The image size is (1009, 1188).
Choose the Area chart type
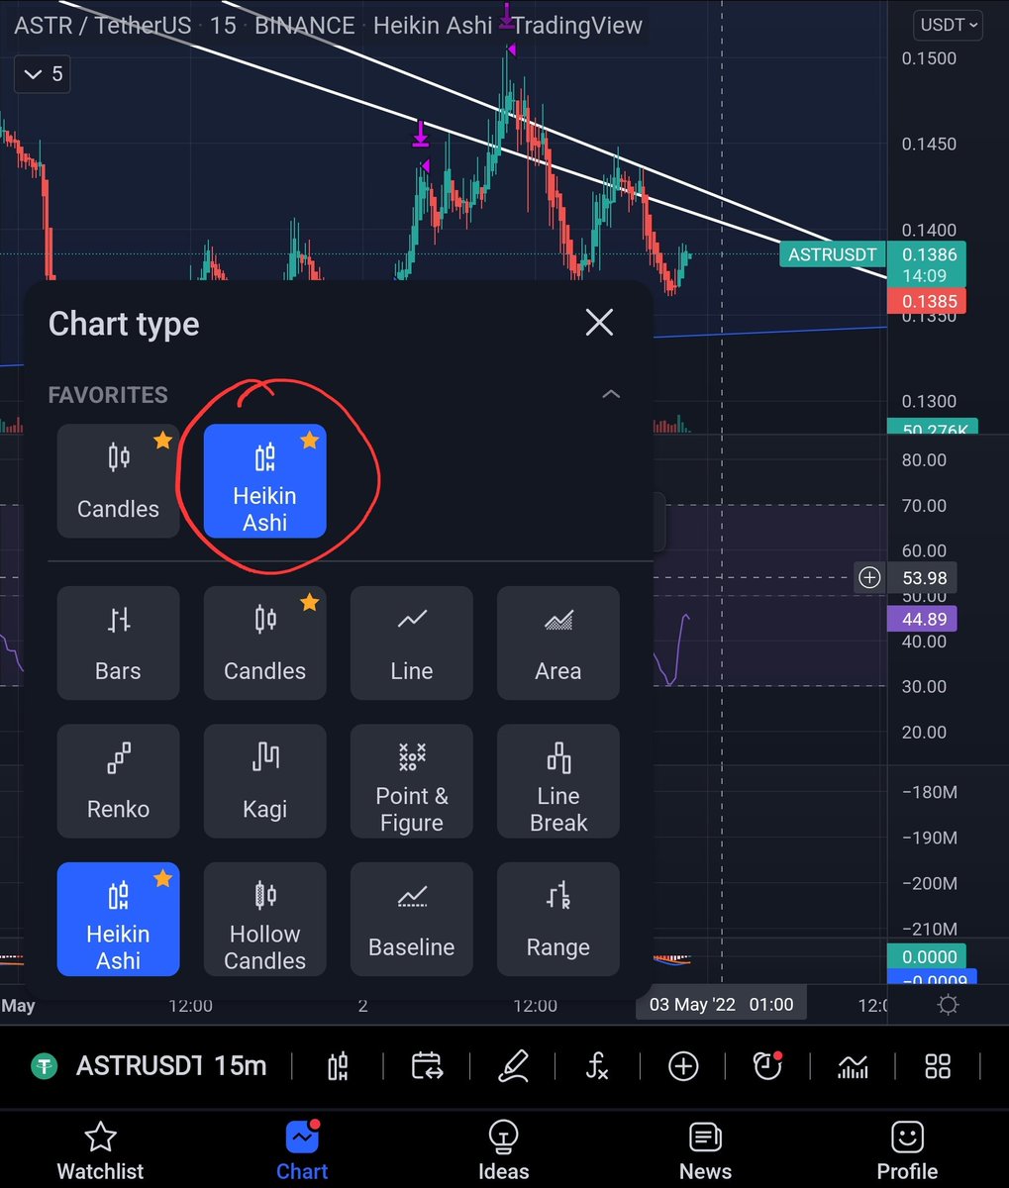point(558,643)
